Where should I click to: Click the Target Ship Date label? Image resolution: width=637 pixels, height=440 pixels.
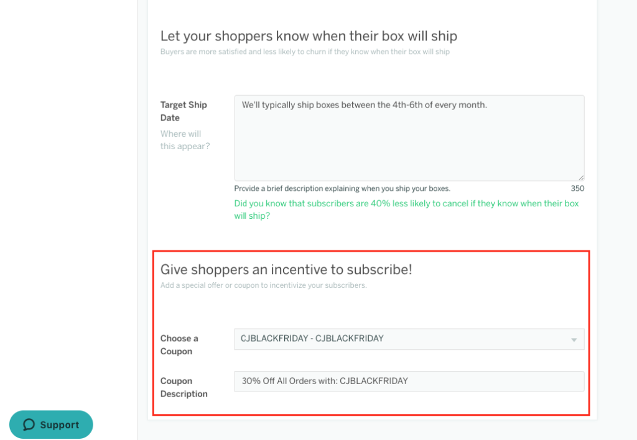pos(184,111)
